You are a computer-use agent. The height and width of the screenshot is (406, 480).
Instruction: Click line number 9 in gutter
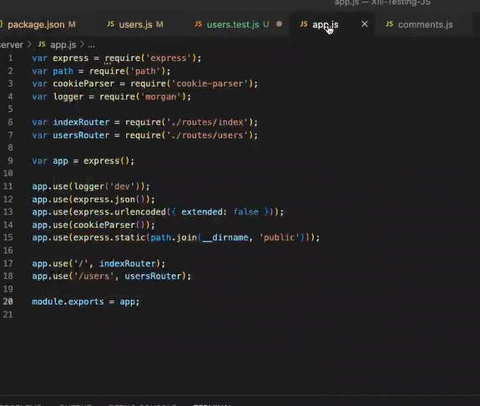pyautogui.click(x=10, y=160)
